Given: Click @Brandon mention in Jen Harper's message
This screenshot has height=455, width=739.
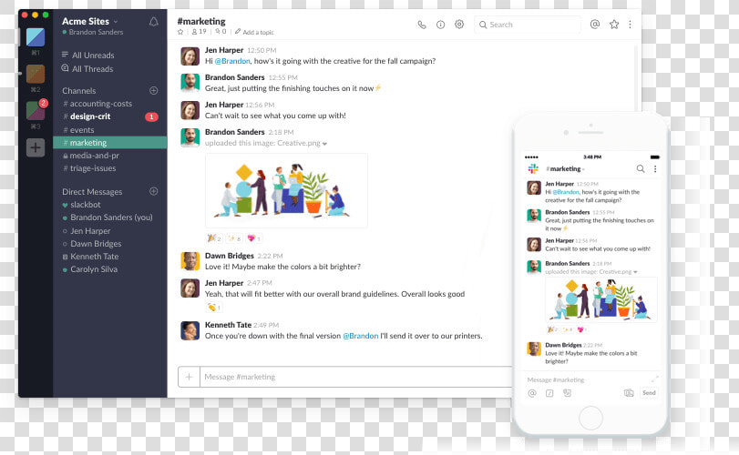Looking at the screenshot, I should point(232,61).
